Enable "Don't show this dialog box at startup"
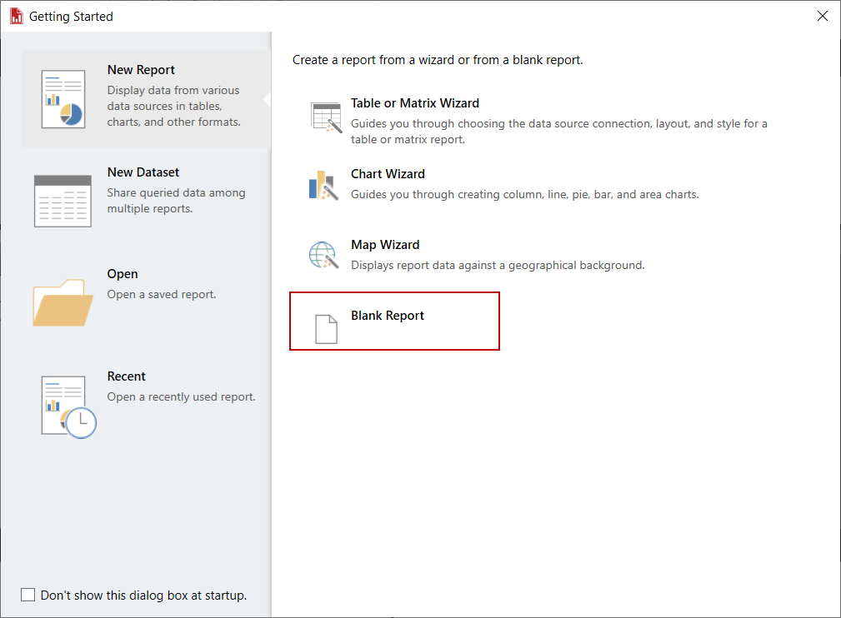841x618 pixels. [x=28, y=595]
